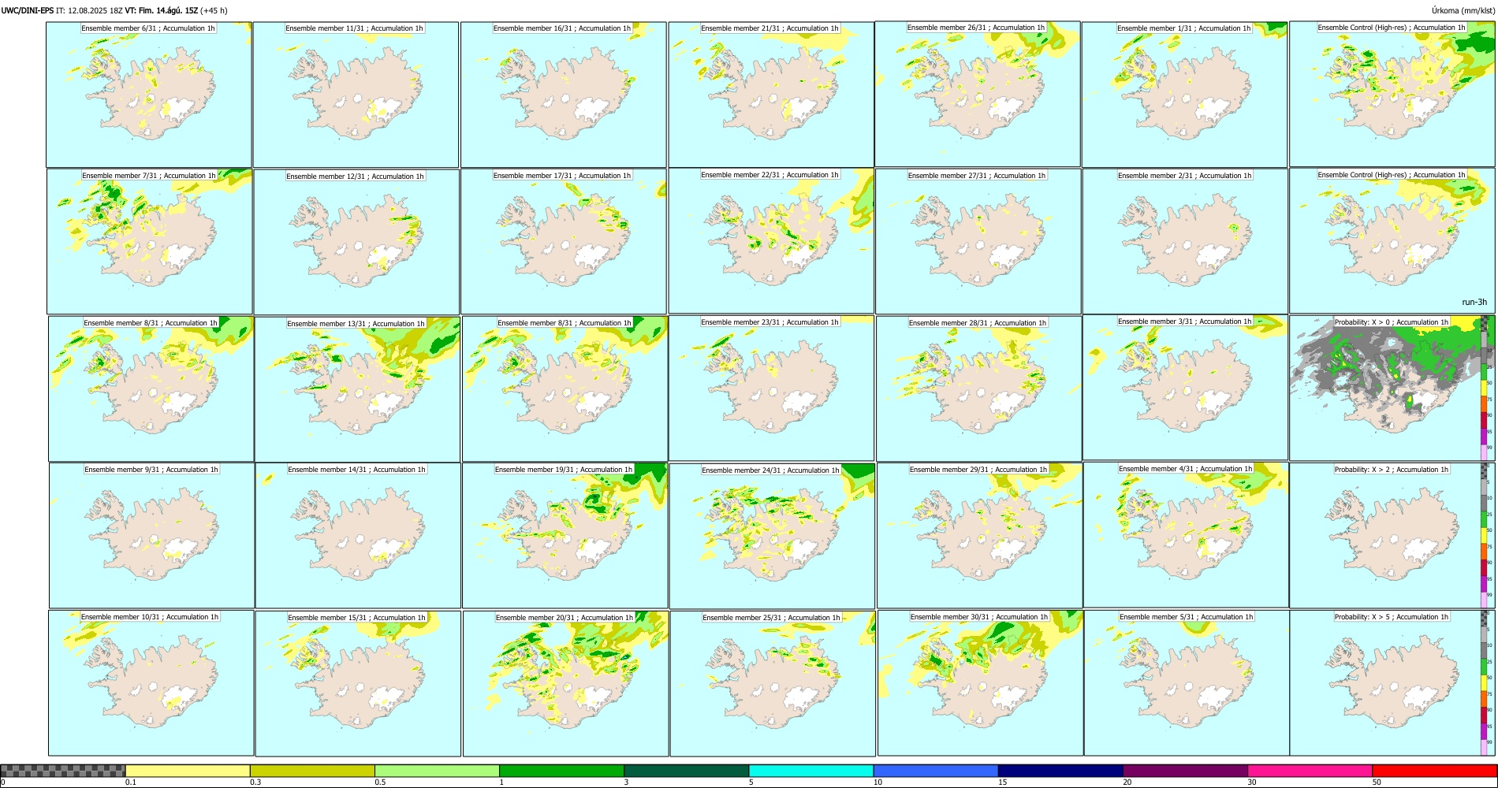Select the Ensemble member 13/31 map
Screen dimensions: 1498x788
(358, 389)
